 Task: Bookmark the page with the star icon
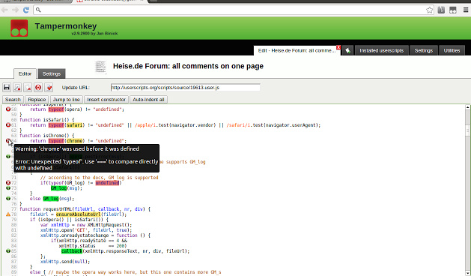pos(430,10)
